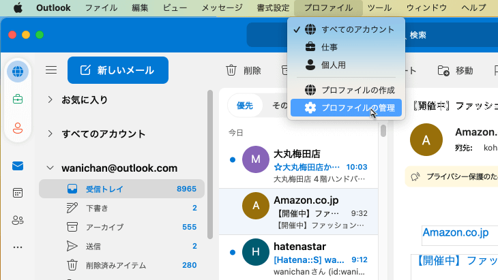
Task: Open the ヘルプ menu
Action: click(x=473, y=7)
